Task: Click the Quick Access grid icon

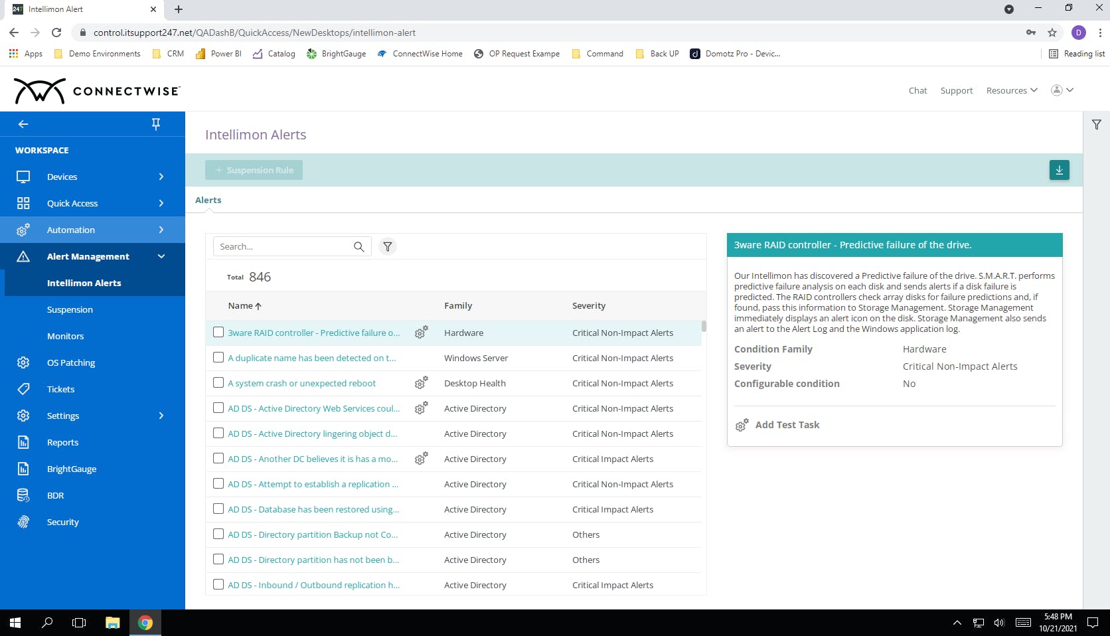Action: tap(23, 203)
